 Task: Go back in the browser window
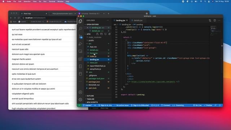coord(11,18)
